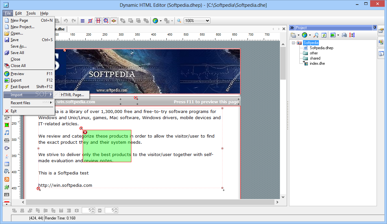Click the magnifier zoom icon beside 100%

[x=179, y=21]
